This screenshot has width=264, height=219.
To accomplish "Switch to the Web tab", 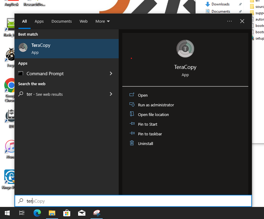I will (x=84, y=21).
